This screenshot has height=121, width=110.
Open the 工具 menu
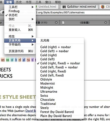click(x=38, y=2)
